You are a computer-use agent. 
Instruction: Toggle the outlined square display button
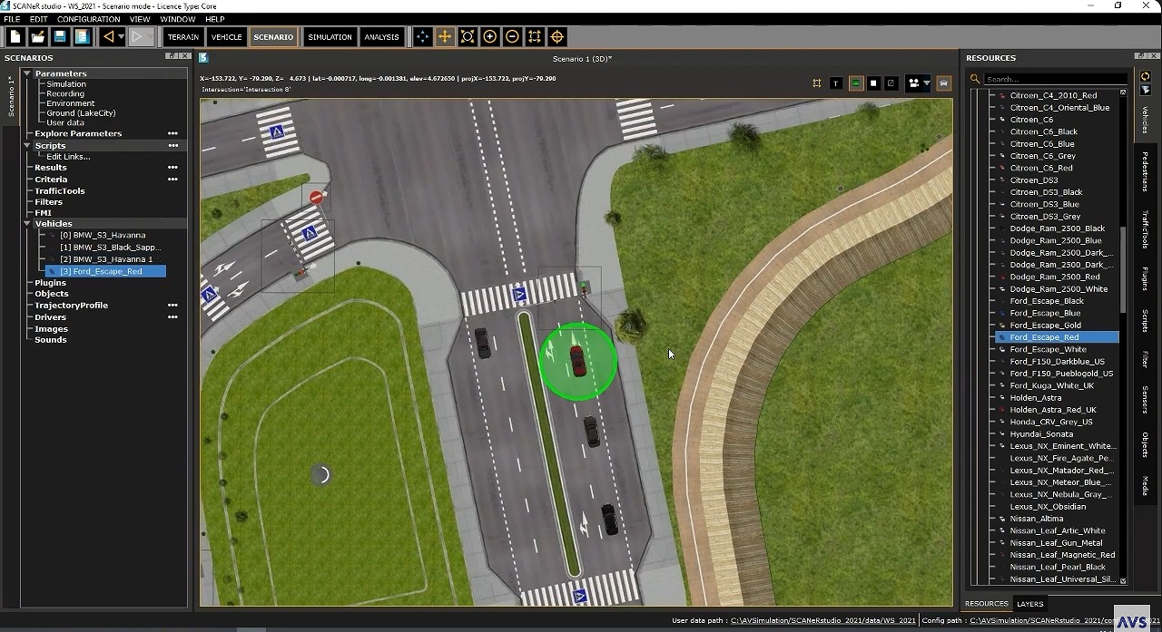(891, 83)
